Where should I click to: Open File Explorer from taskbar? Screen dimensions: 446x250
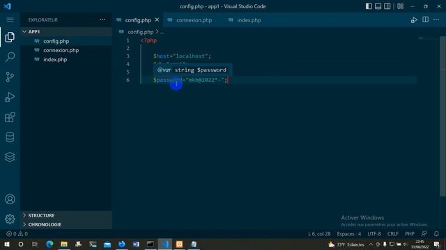click(x=64, y=244)
